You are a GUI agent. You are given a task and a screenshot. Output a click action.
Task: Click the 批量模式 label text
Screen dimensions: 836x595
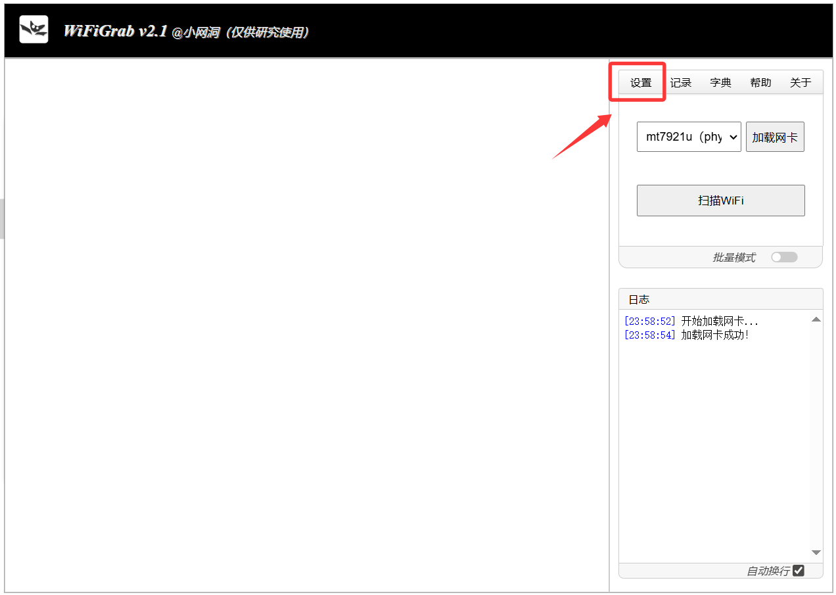point(734,258)
